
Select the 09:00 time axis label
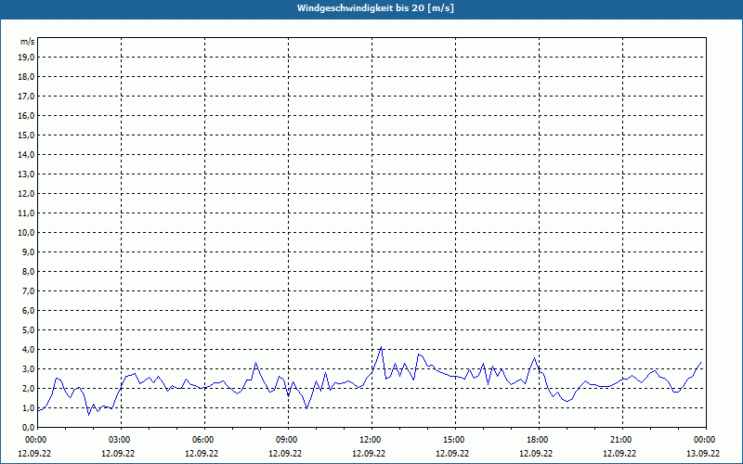[x=286, y=440]
